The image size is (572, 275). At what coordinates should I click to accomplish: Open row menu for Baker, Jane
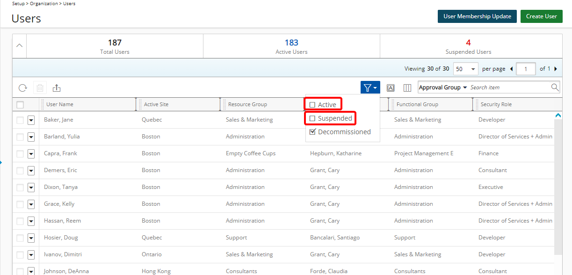tap(31, 120)
